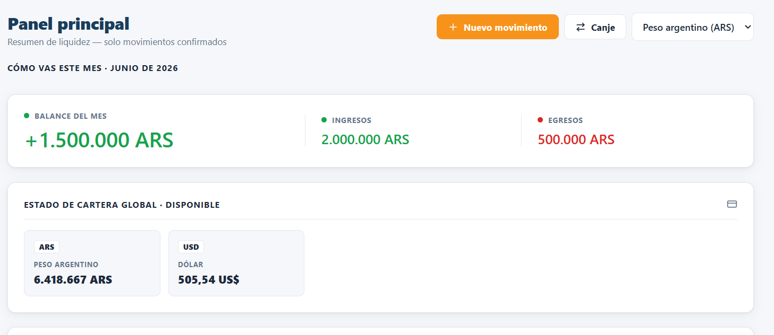
Task: Click the swap arrows icon in Canje
Action: point(581,27)
